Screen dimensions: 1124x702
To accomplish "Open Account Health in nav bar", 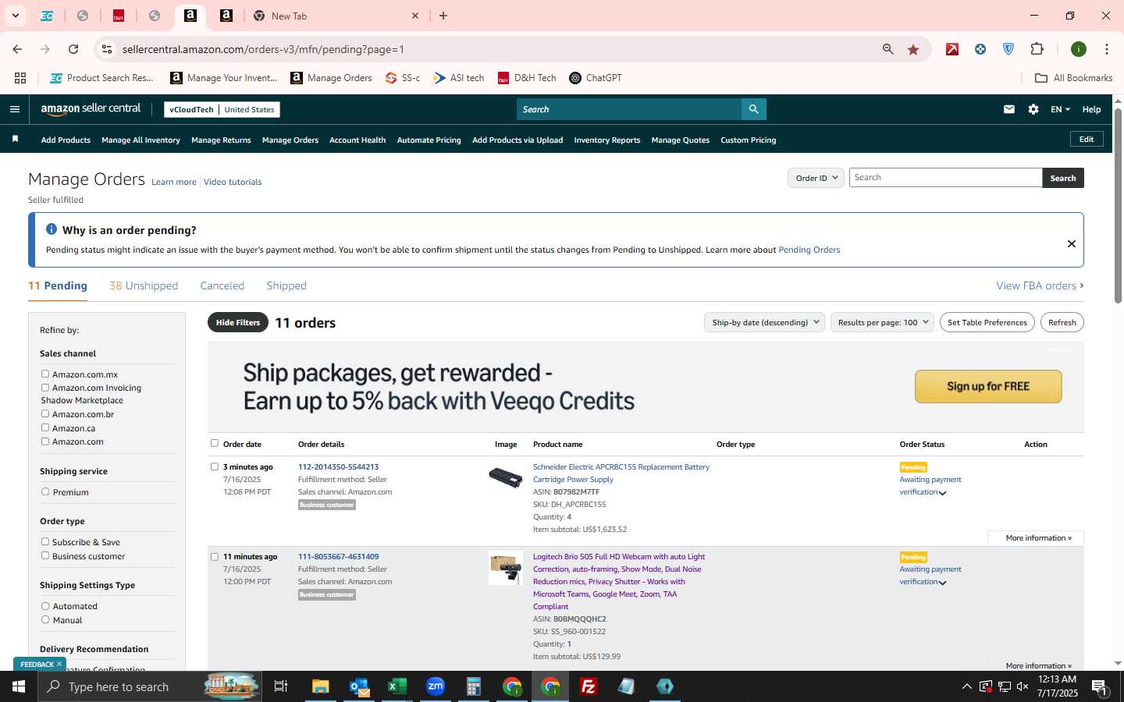I will click(357, 140).
